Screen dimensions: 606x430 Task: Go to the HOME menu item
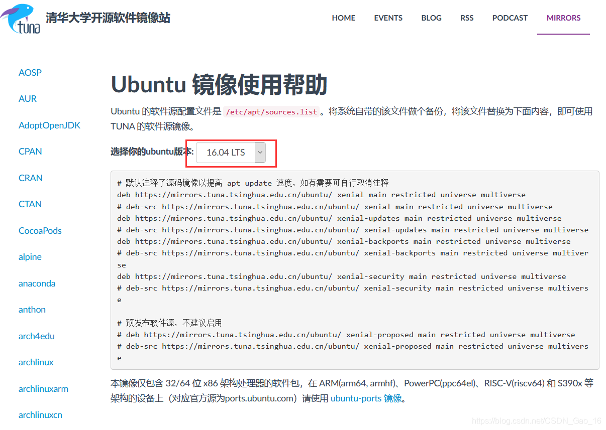344,18
